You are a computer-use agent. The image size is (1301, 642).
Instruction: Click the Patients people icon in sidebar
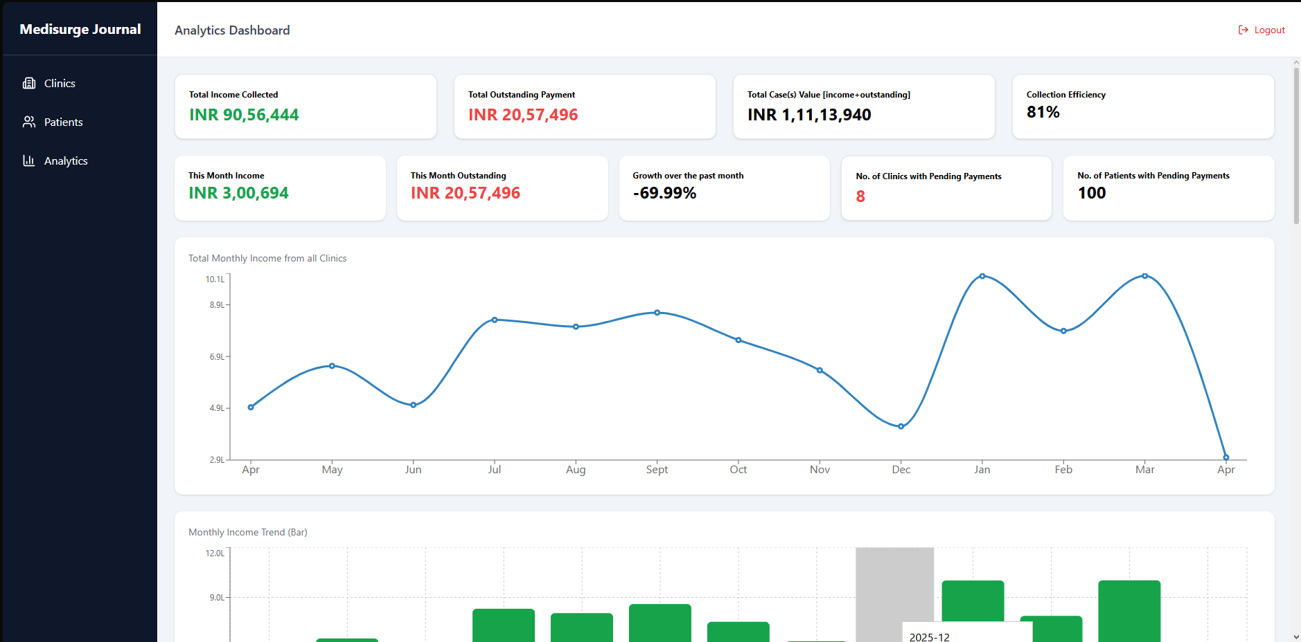(29, 122)
